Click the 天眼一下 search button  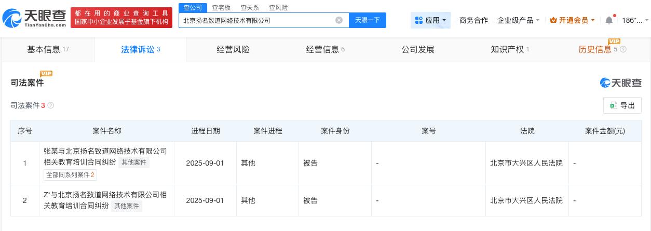[368, 20]
